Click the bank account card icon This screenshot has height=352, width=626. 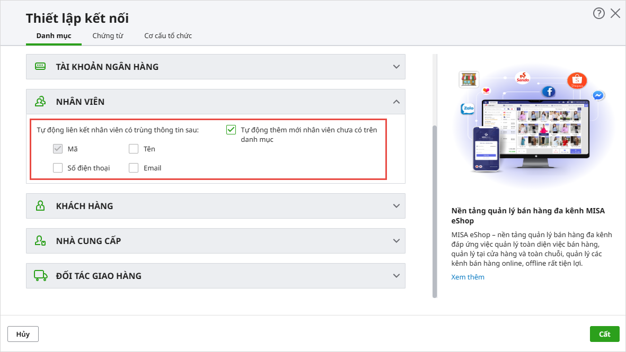[40, 67]
